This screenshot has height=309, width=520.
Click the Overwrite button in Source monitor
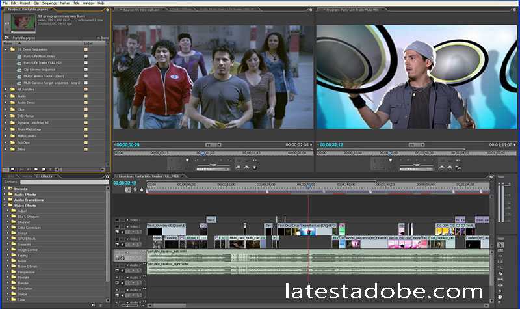(x=246, y=168)
